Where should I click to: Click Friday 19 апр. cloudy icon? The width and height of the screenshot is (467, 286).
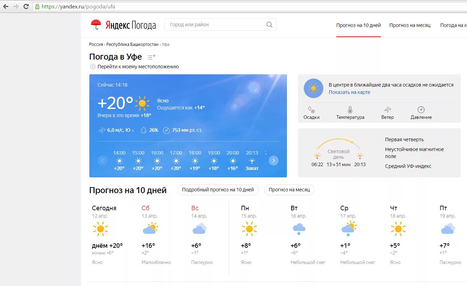(448, 229)
